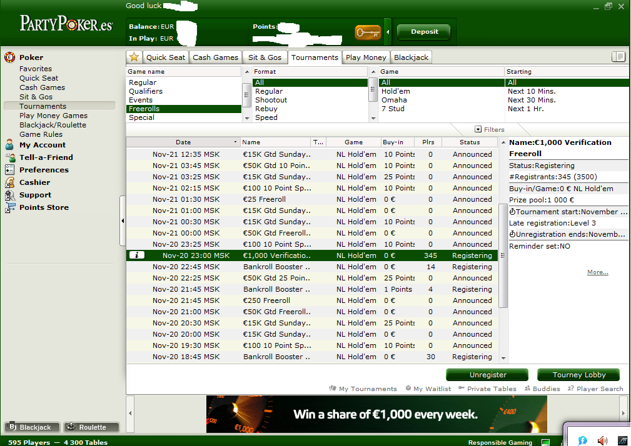Open the Tourney Lobby button
Image resolution: width=631 pixels, height=446 pixels.
click(x=578, y=375)
